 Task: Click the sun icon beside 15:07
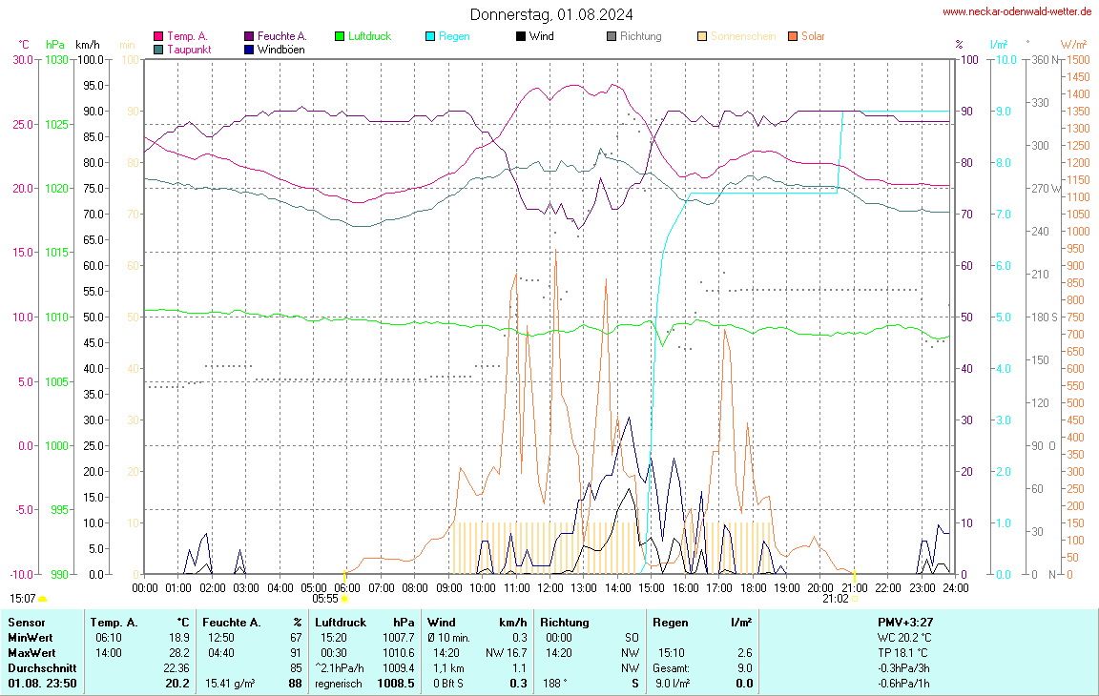click(43, 599)
